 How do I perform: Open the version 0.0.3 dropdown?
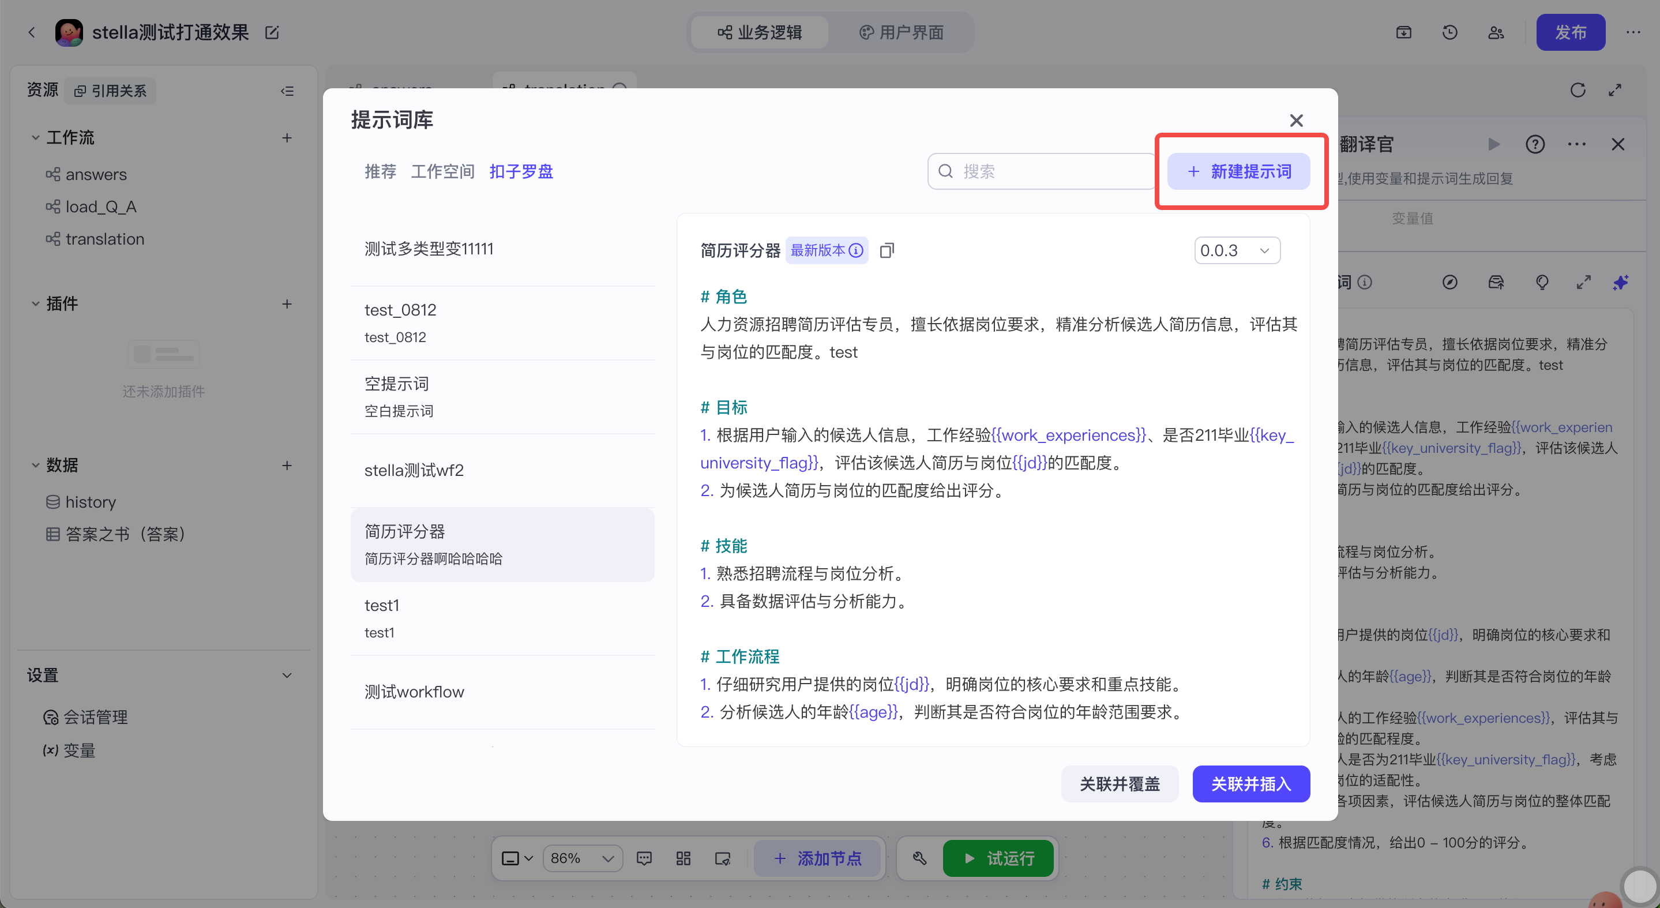1237,250
